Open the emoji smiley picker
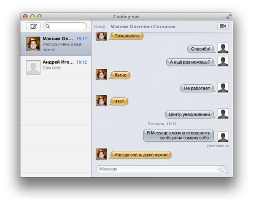The image size is (253, 205). click(x=222, y=169)
